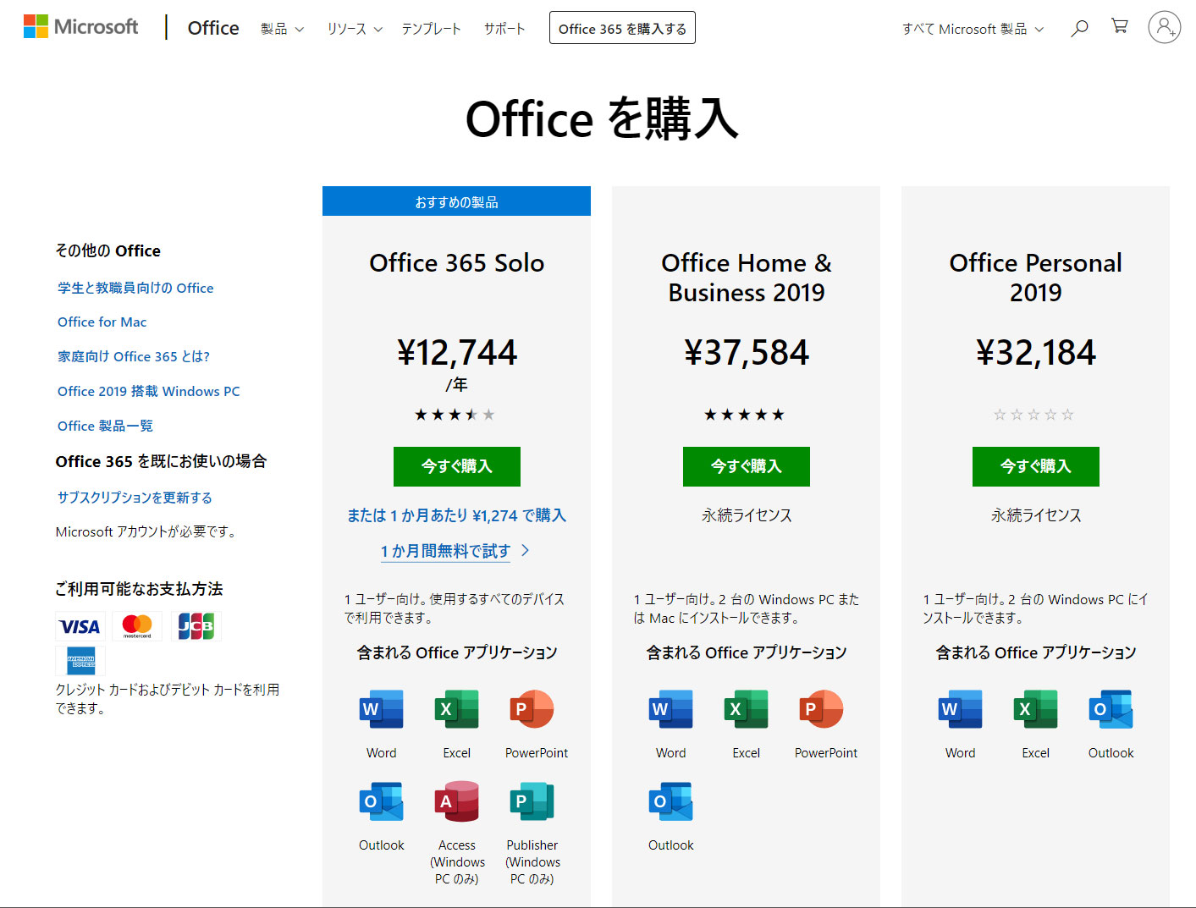
Task: Click サブスクリプションを更新する link
Action: (135, 498)
